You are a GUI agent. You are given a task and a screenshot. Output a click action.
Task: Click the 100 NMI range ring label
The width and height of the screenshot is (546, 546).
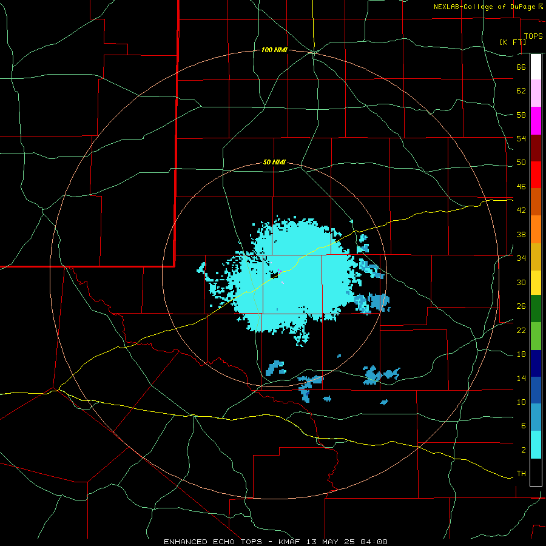coord(274,50)
